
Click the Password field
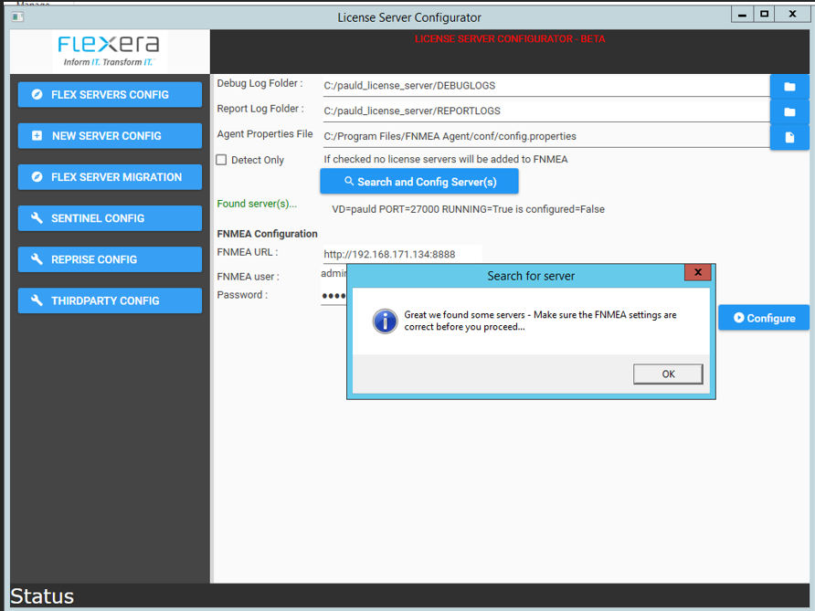click(333, 296)
